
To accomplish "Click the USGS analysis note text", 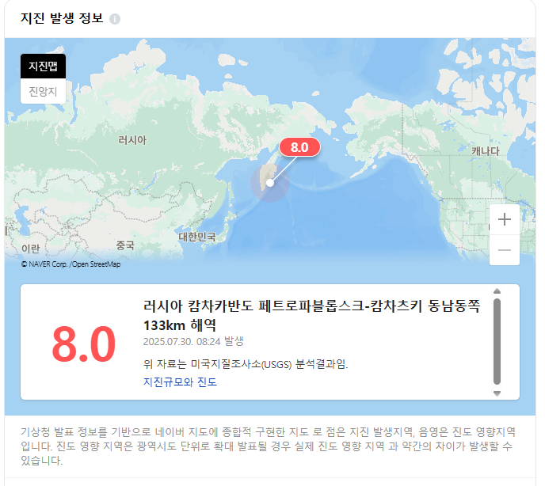I will point(246,364).
